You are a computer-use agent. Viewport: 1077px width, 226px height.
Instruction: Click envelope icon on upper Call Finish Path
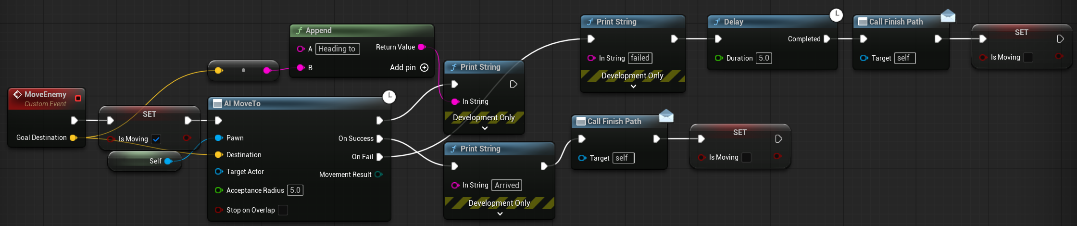948,16
